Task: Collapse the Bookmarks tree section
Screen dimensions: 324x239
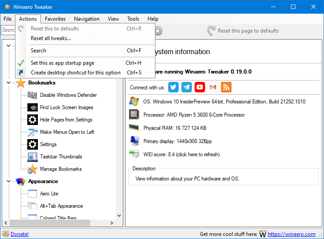Action: pyautogui.click(x=8, y=83)
